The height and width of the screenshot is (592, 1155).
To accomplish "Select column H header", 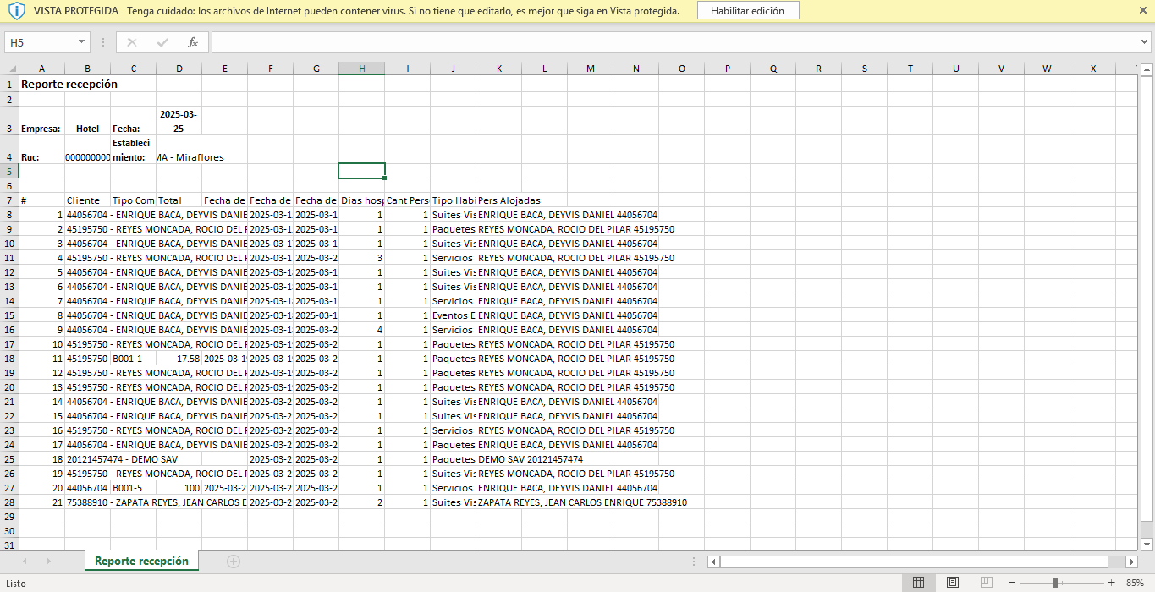I will [x=361, y=69].
